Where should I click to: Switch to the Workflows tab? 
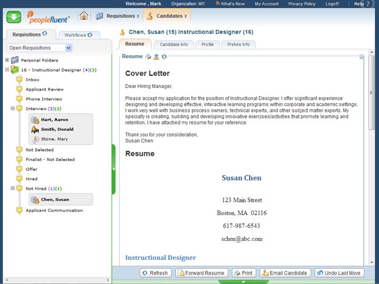[x=78, y=35]
